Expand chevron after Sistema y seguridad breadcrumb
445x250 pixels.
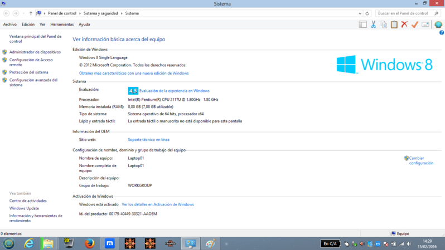[122, 13]
